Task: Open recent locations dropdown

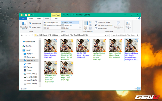Action: (x=29, y=35)
